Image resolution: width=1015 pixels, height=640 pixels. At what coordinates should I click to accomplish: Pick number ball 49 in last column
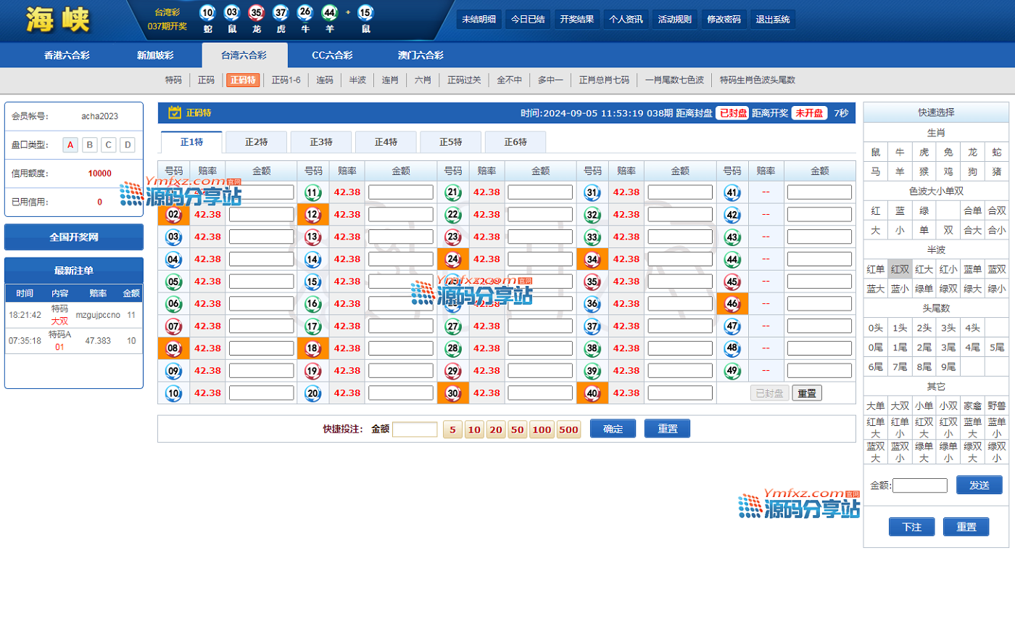coord(732,371)
